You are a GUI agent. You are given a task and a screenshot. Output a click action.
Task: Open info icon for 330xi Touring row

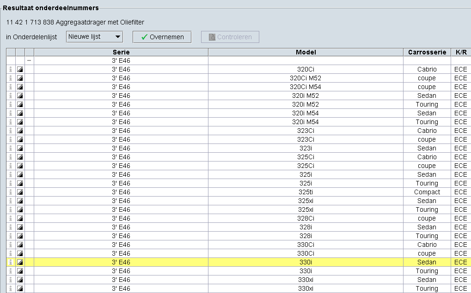(11, 288)
